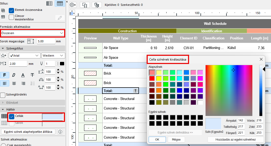The height and width of the screenshot is (146, 271).
Task: Turn on the Szövegtördelés checkbox
Action: tap(3, 95)
